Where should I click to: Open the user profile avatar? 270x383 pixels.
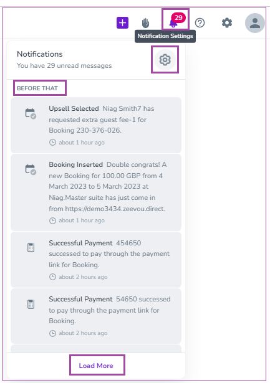pyautogui.click(x=255, y=23)
